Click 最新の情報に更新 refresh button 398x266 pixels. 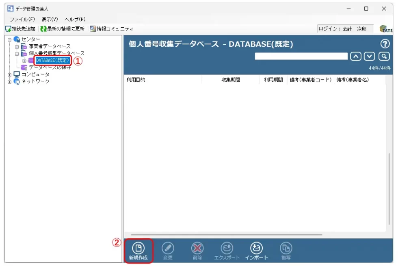coord(63,29)
